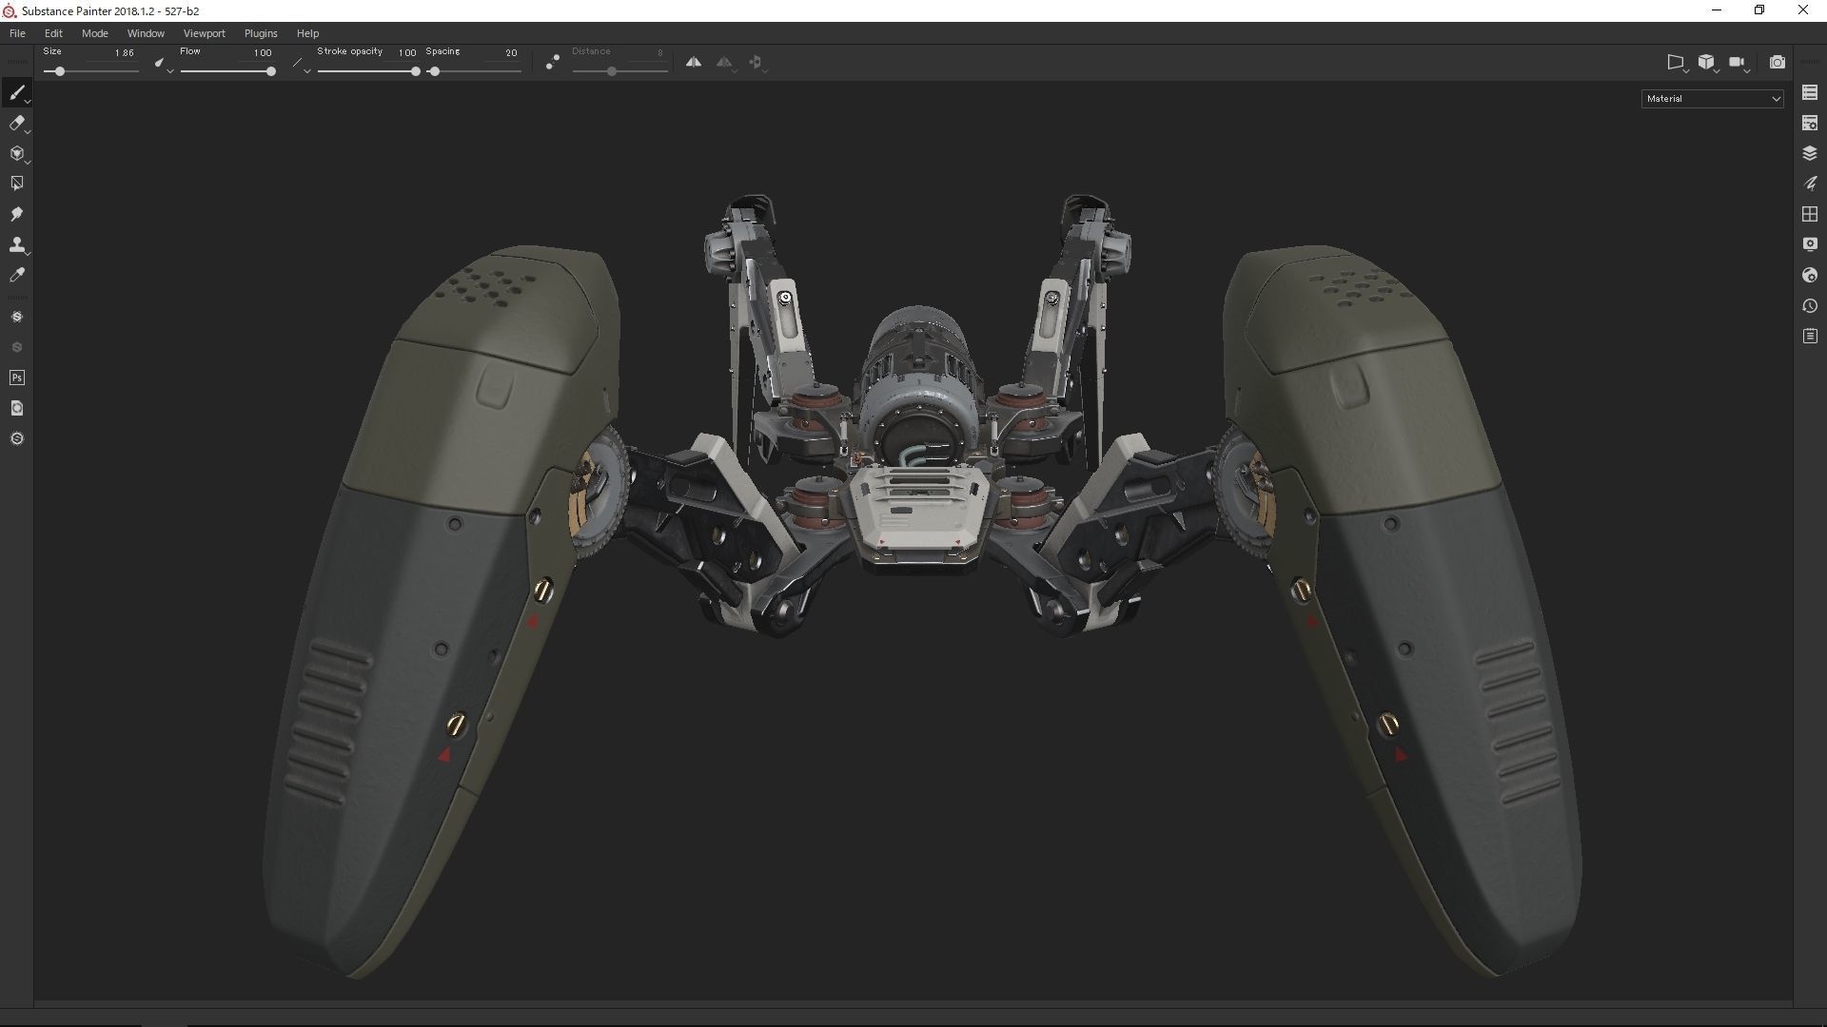1827x1027 pixels.
Task: Click the Resource updater icon
Action: pyautogui.click(x=16, y=408)
